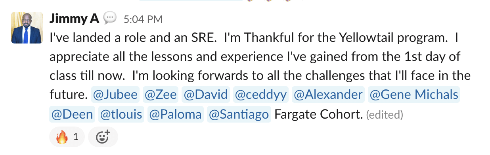Open the @Deen mention
The width and height of the screenshot is (490, 155).
click(73, 115)
